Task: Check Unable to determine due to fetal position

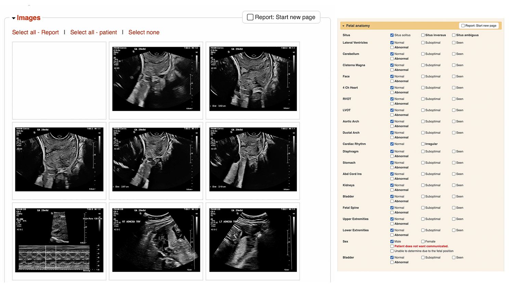Action: pos(392,251)
